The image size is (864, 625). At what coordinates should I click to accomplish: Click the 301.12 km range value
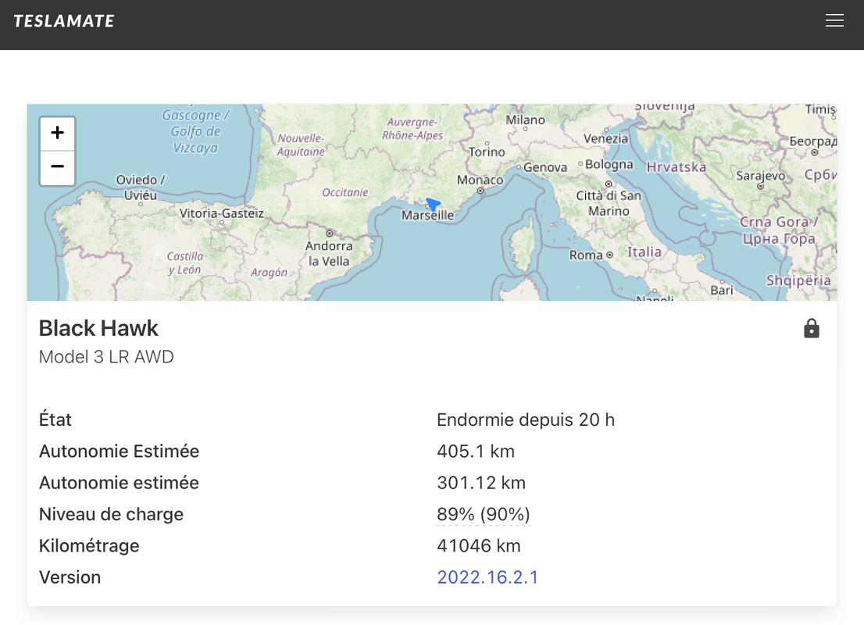tap(481, 483)
